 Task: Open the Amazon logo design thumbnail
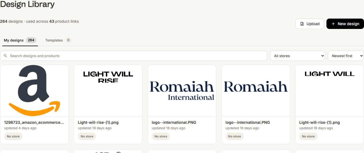(x=34, y=90)
